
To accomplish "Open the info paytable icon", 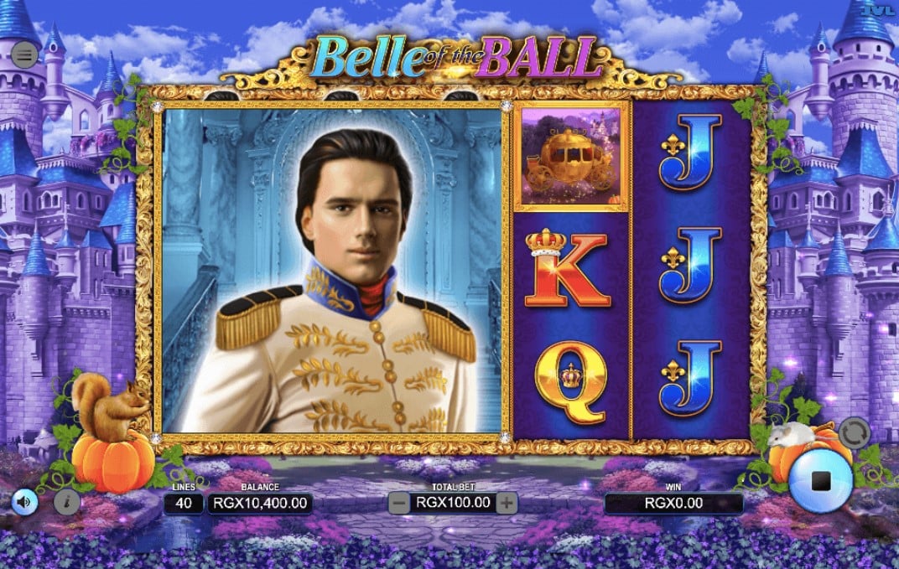I will (66, 503).
